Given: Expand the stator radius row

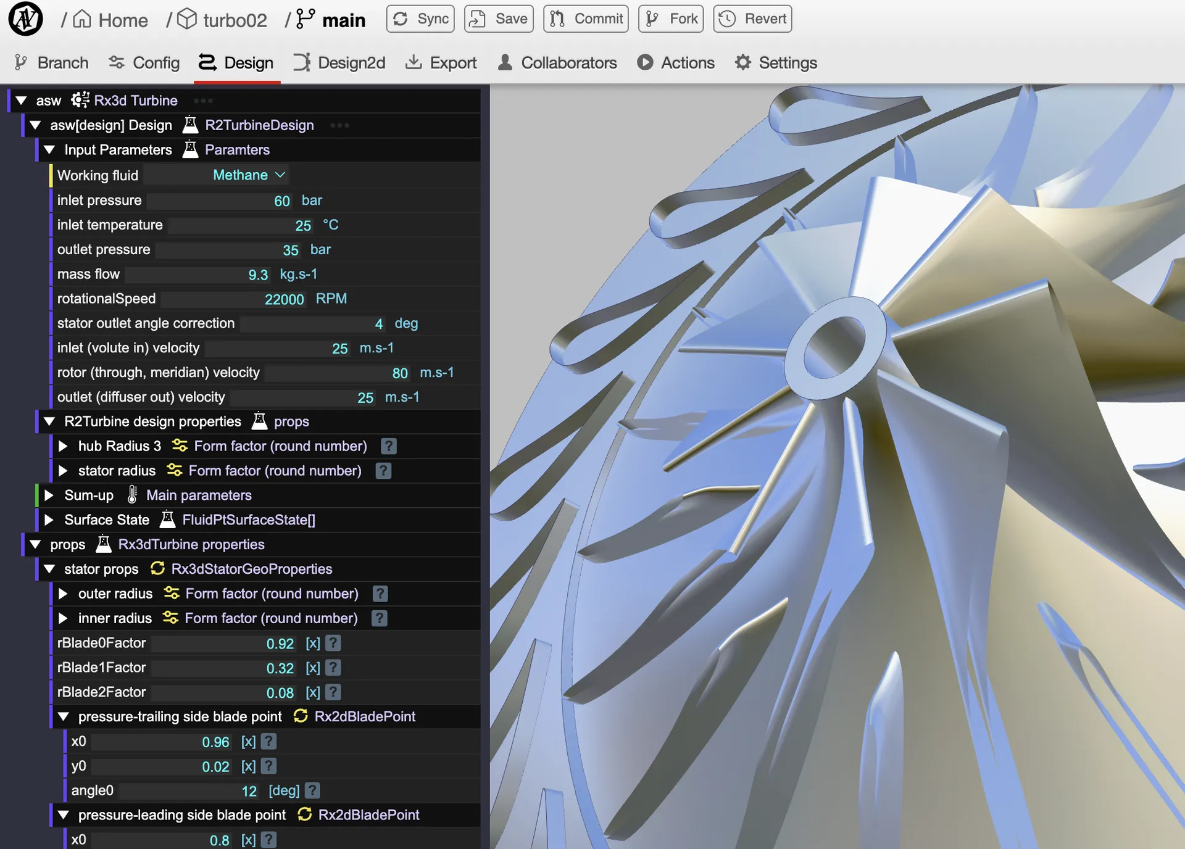Looking at the screenshot, I should [63, 471].
